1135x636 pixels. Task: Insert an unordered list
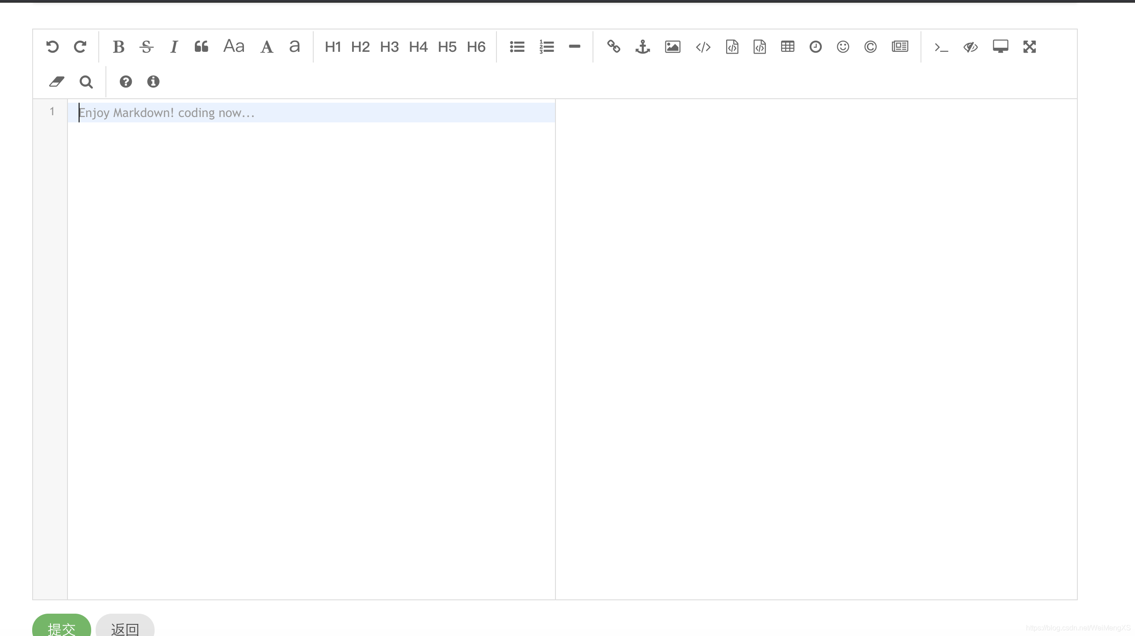[x=517, y=47]
